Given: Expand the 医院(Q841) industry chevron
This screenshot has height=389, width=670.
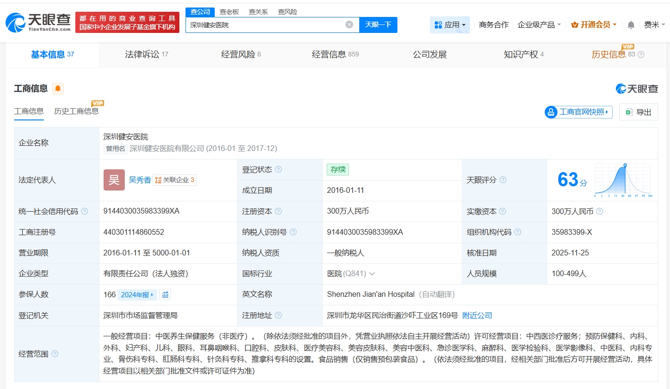Looking at the screenshot, I should pyautogui.click(x=372, y=274).
